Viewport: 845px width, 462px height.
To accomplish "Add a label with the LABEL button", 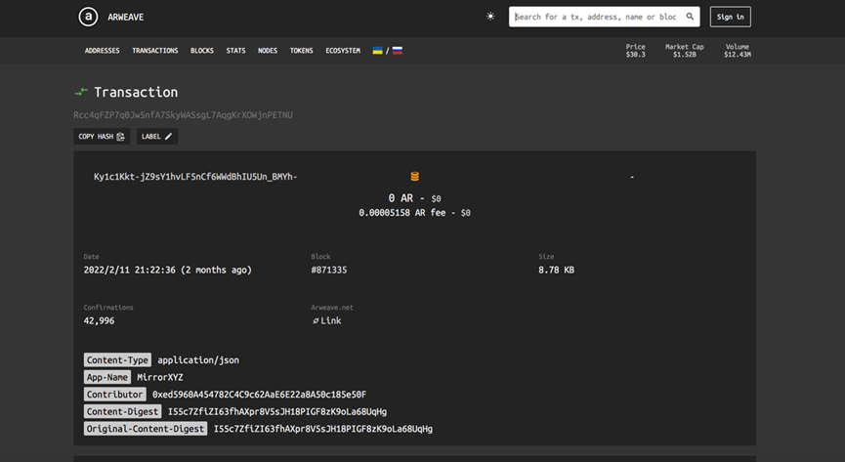I will 157,137.
